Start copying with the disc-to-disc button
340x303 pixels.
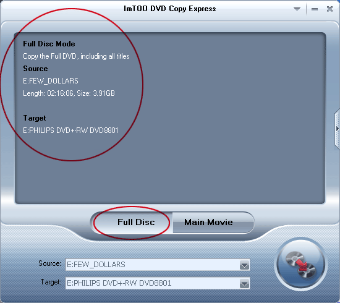click(x=301, y=264)
